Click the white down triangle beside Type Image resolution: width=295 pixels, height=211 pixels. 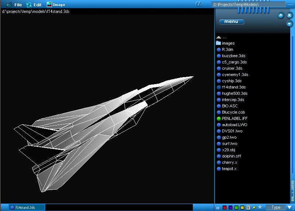point(289,207)
